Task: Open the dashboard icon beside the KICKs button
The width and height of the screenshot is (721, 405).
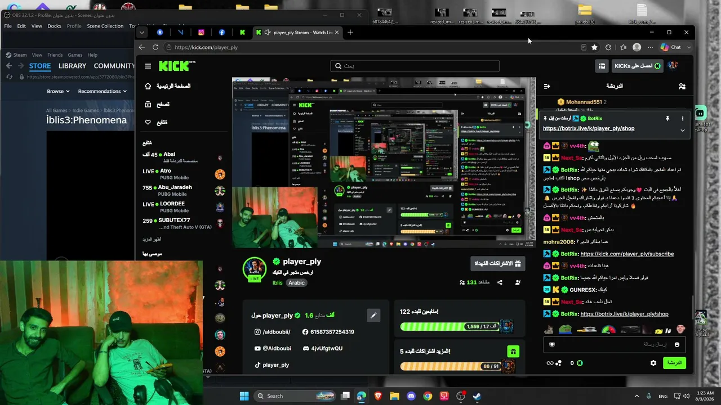Action: click(x=602, y=66)
